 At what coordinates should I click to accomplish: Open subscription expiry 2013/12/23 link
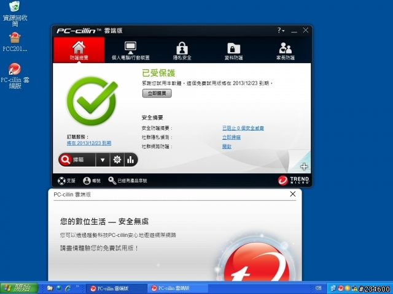[x=89, y=143]
